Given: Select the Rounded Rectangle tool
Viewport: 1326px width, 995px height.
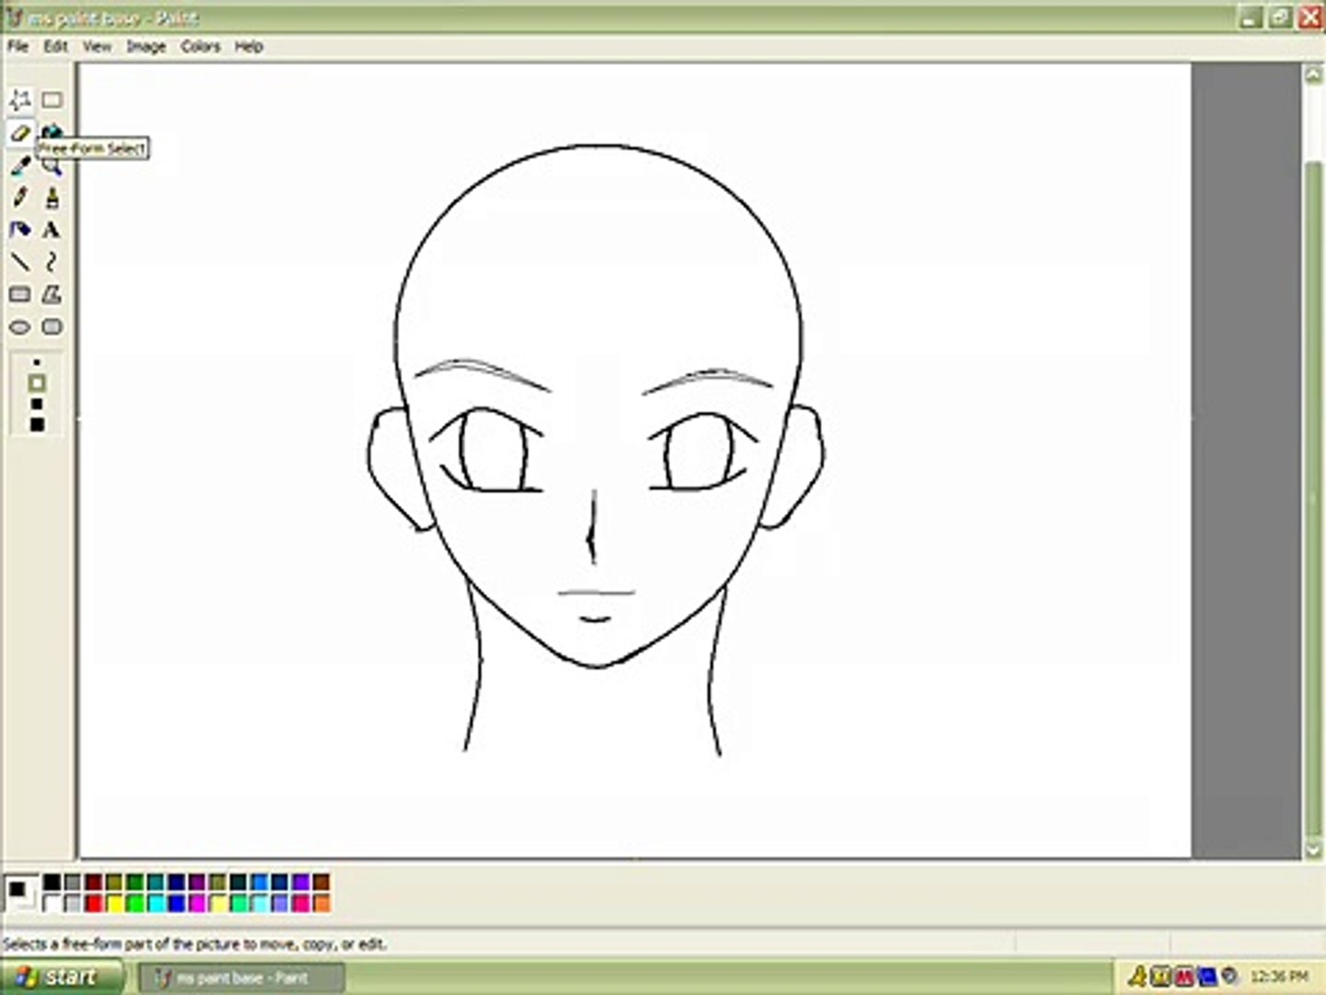Looking at the screenshot, I should [x=52, y=326].
